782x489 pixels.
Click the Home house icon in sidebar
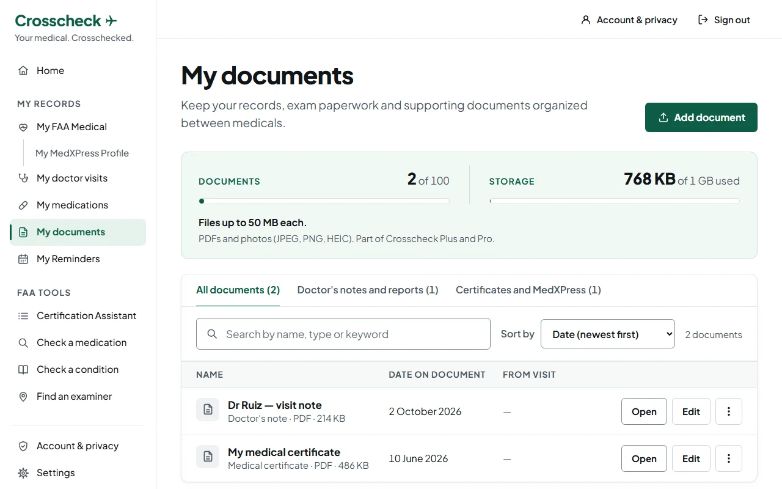(x=23, y=70)
